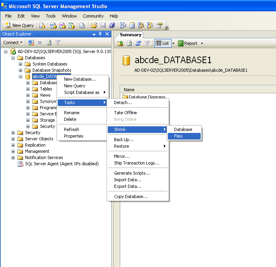Choose Database in the Shrink submenu
276x267 pixels.
coord(184,129)
